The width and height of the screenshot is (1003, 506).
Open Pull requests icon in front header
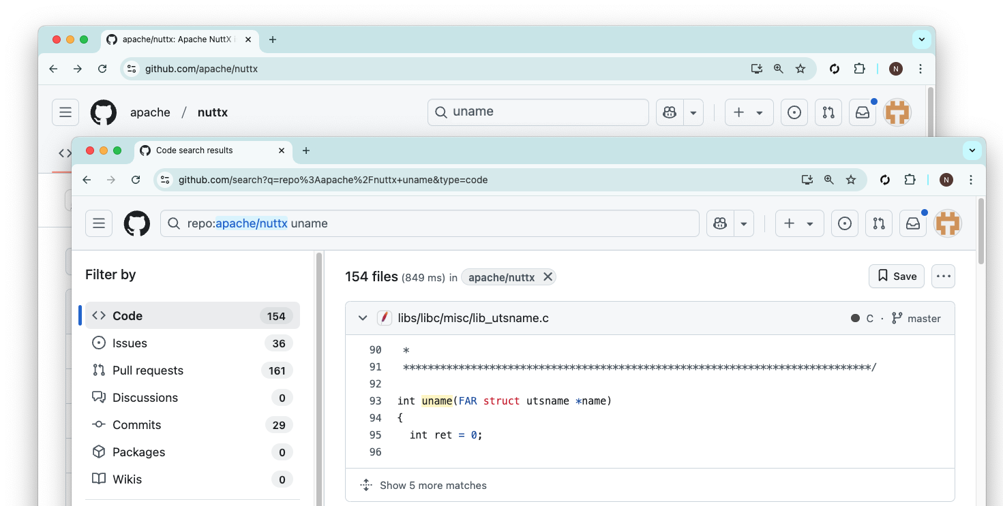(x=879, y=223)
